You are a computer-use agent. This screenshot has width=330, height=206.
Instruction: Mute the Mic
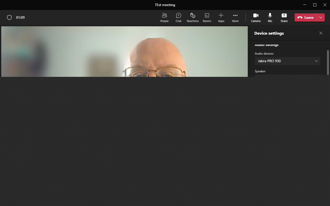coord(270,17)
